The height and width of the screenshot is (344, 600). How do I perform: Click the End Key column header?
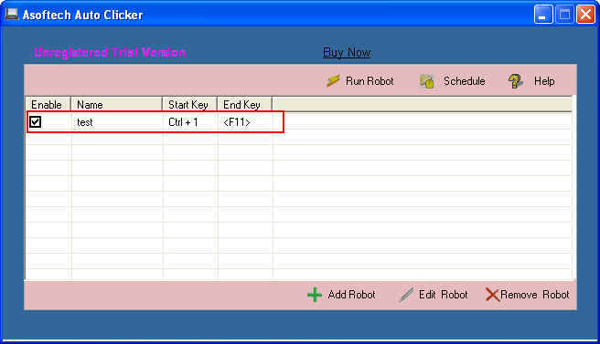pyautogui.click(x=245, y=104)
